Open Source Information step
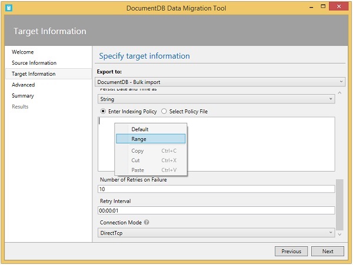Viewport: 353px width, 265px height. coord(34,63)
